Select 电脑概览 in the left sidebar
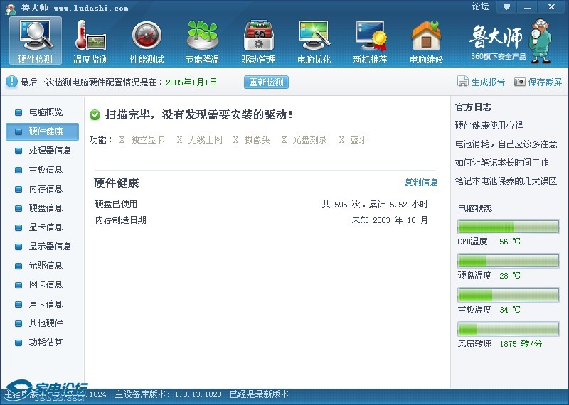 coord(46,112)
